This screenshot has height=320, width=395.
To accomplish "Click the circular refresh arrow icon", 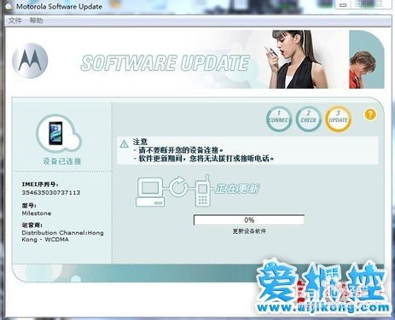I will [x=178, y=187].
